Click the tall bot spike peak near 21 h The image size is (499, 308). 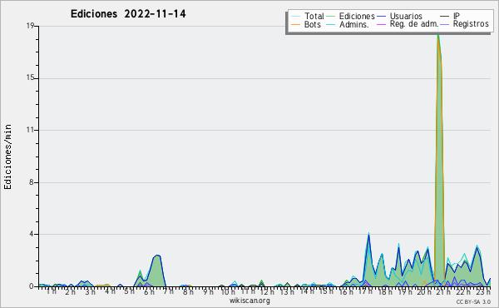[x=438, y=35]
